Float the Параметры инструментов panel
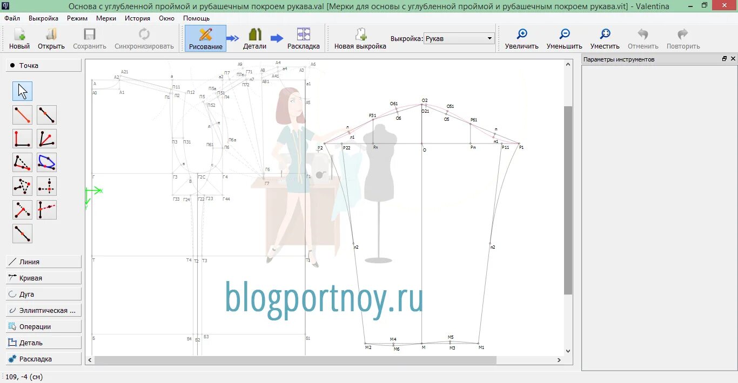This screenshot has width=738, height=383. click(724, 59)
